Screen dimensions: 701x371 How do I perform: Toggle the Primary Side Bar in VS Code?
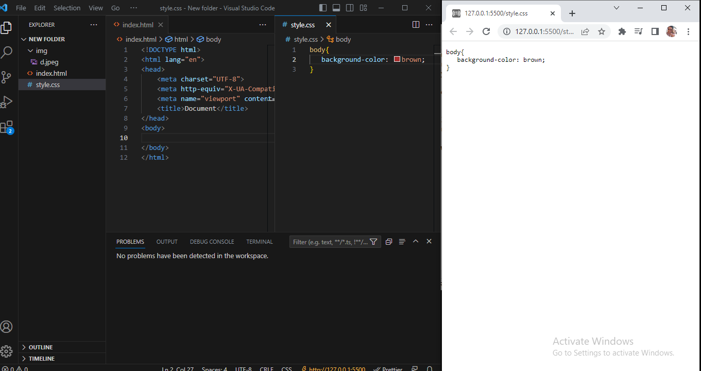(x=323, y=8)
